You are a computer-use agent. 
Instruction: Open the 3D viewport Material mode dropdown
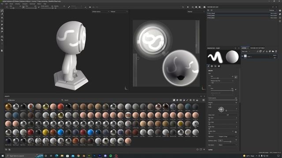pyautogui.click(x=119, y=12)
